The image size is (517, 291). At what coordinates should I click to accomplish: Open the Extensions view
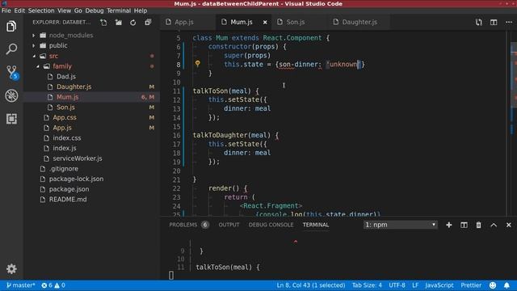point(11,119)
